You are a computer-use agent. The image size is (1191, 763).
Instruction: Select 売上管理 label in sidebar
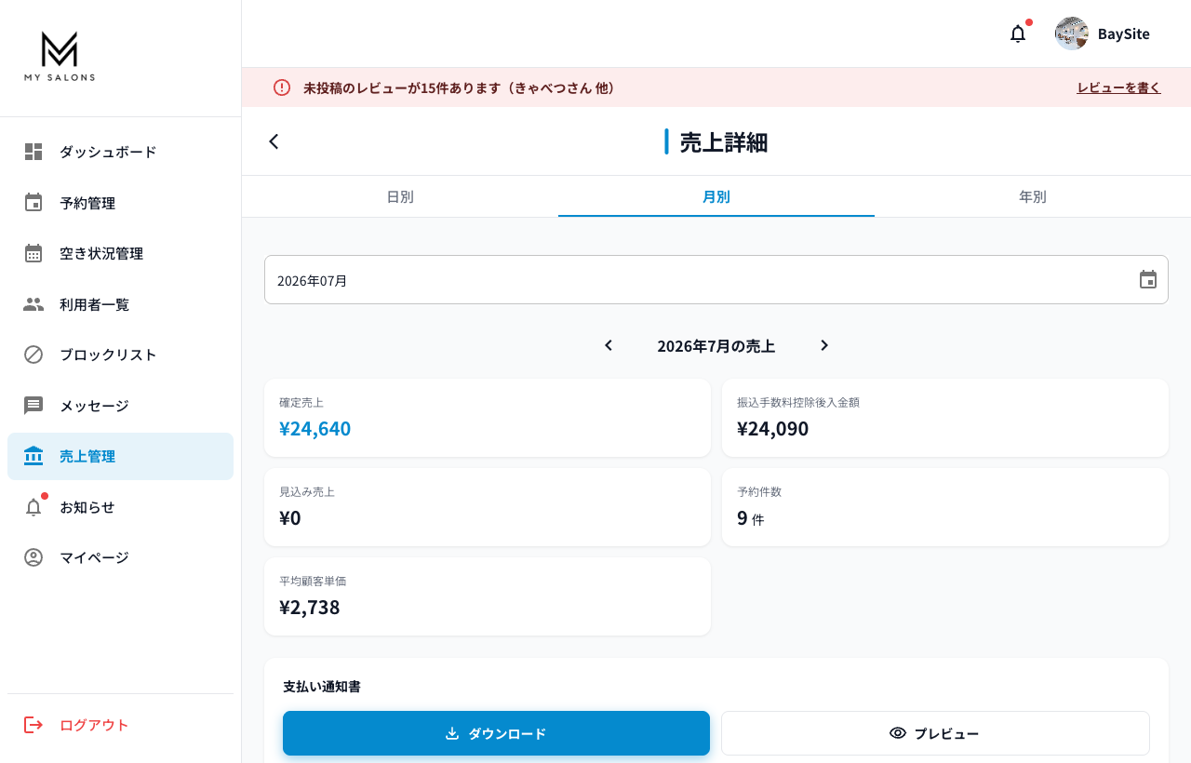(x=87, y=456)
